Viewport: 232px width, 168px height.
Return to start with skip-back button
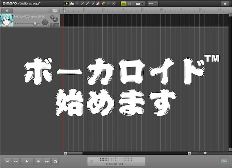point(7,161)
